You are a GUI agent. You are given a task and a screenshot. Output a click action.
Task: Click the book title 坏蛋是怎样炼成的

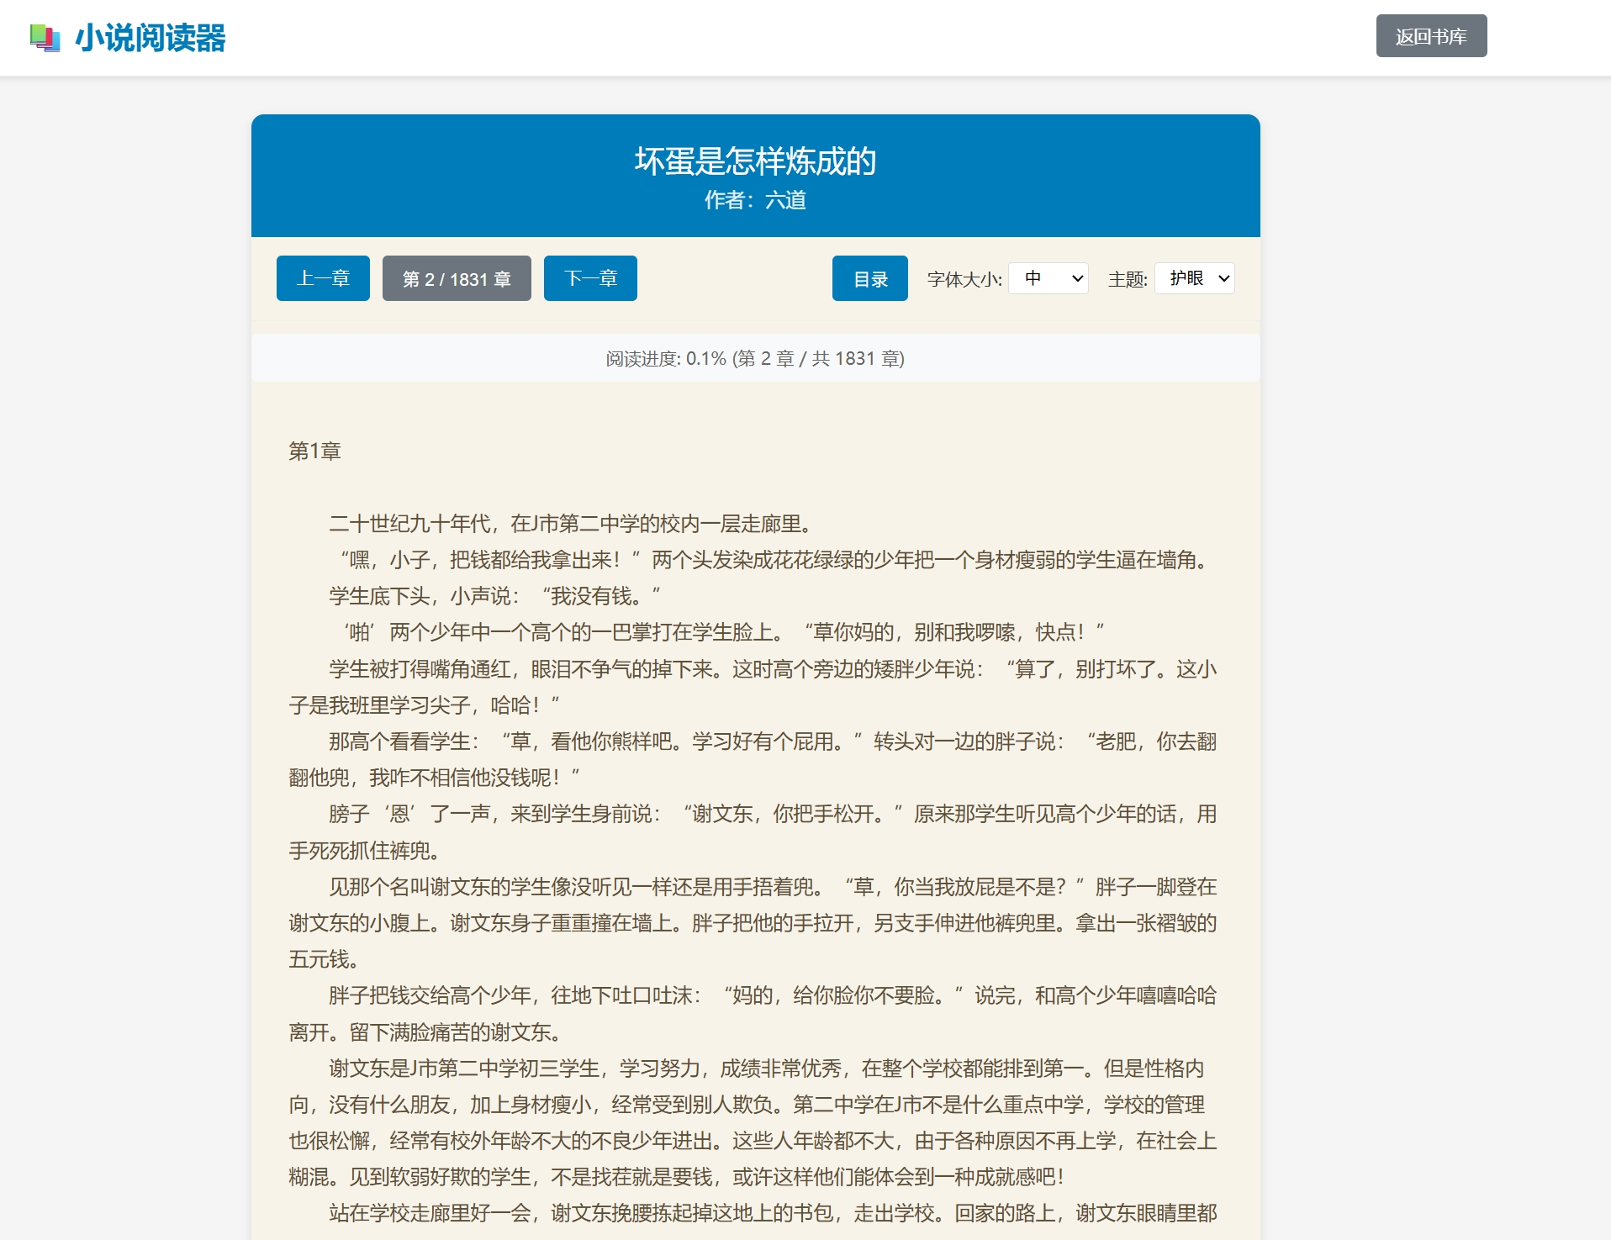pos(755,161)
